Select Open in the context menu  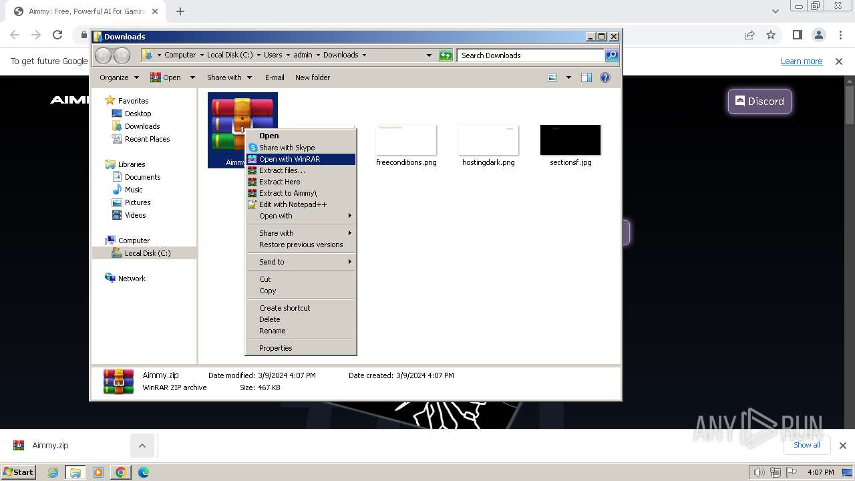pyautogui.click(x=301, y=136)
